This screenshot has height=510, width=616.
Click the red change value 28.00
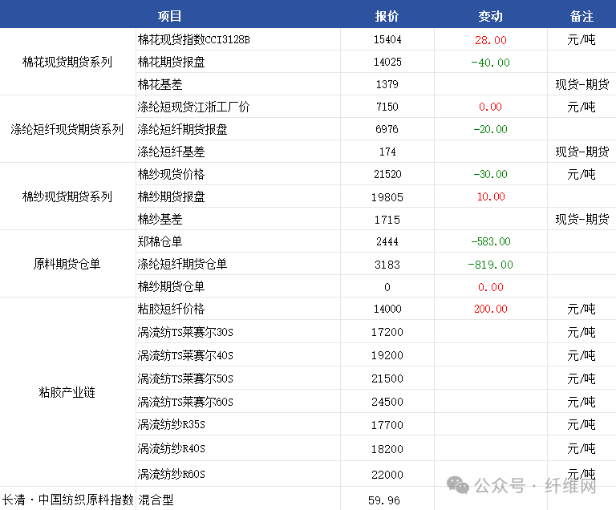pyautogui.click(x=491, y=40)
